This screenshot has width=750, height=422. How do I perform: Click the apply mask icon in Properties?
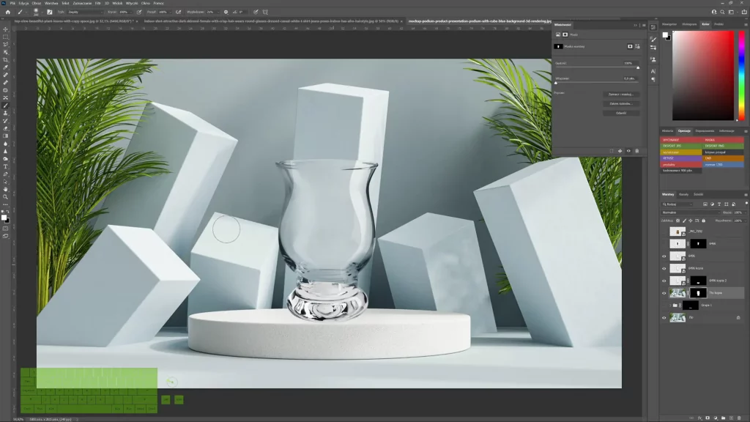(x=620, y=151)
